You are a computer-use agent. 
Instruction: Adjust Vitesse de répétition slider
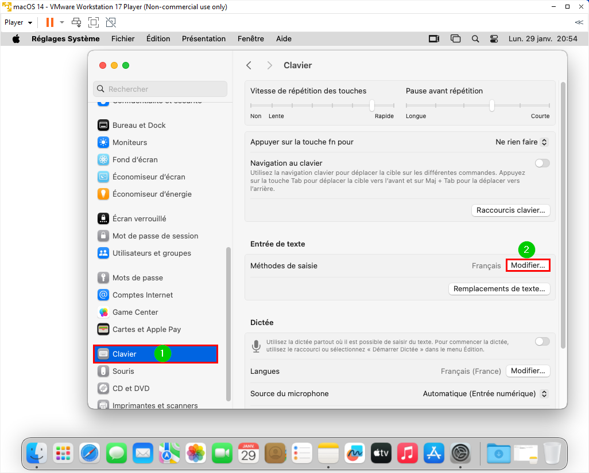[371, 105]
